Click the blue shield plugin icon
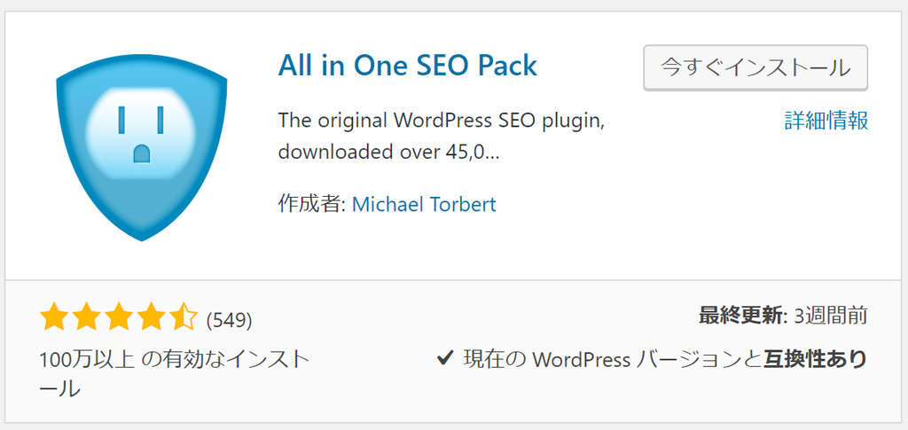Viewport: 908px width, 430px height. [142, 151]
